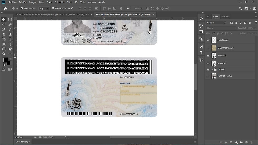The width and height of the screenshot is (258, 145).
Task: Create a new group folder icon
Action: [241, 142]
